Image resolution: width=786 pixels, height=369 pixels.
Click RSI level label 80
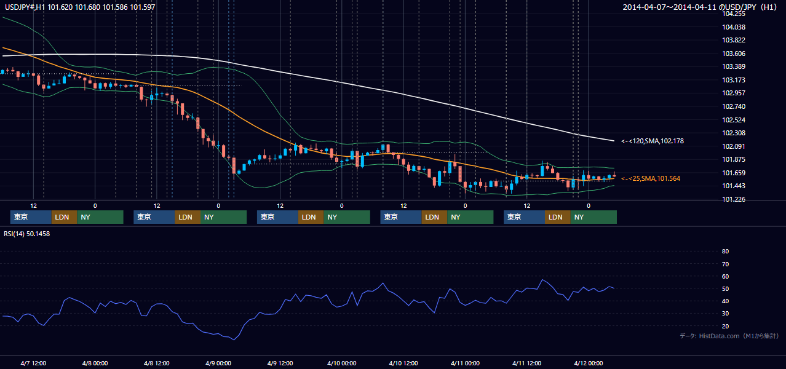coord(725,252)
